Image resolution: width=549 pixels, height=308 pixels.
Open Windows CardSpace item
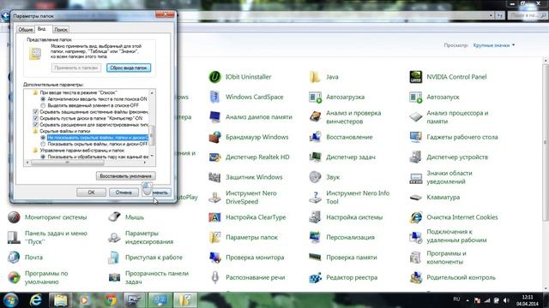click(246, 97)
